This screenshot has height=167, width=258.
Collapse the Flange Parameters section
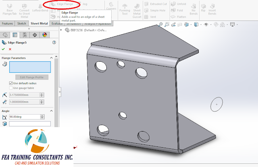[51, 58]
